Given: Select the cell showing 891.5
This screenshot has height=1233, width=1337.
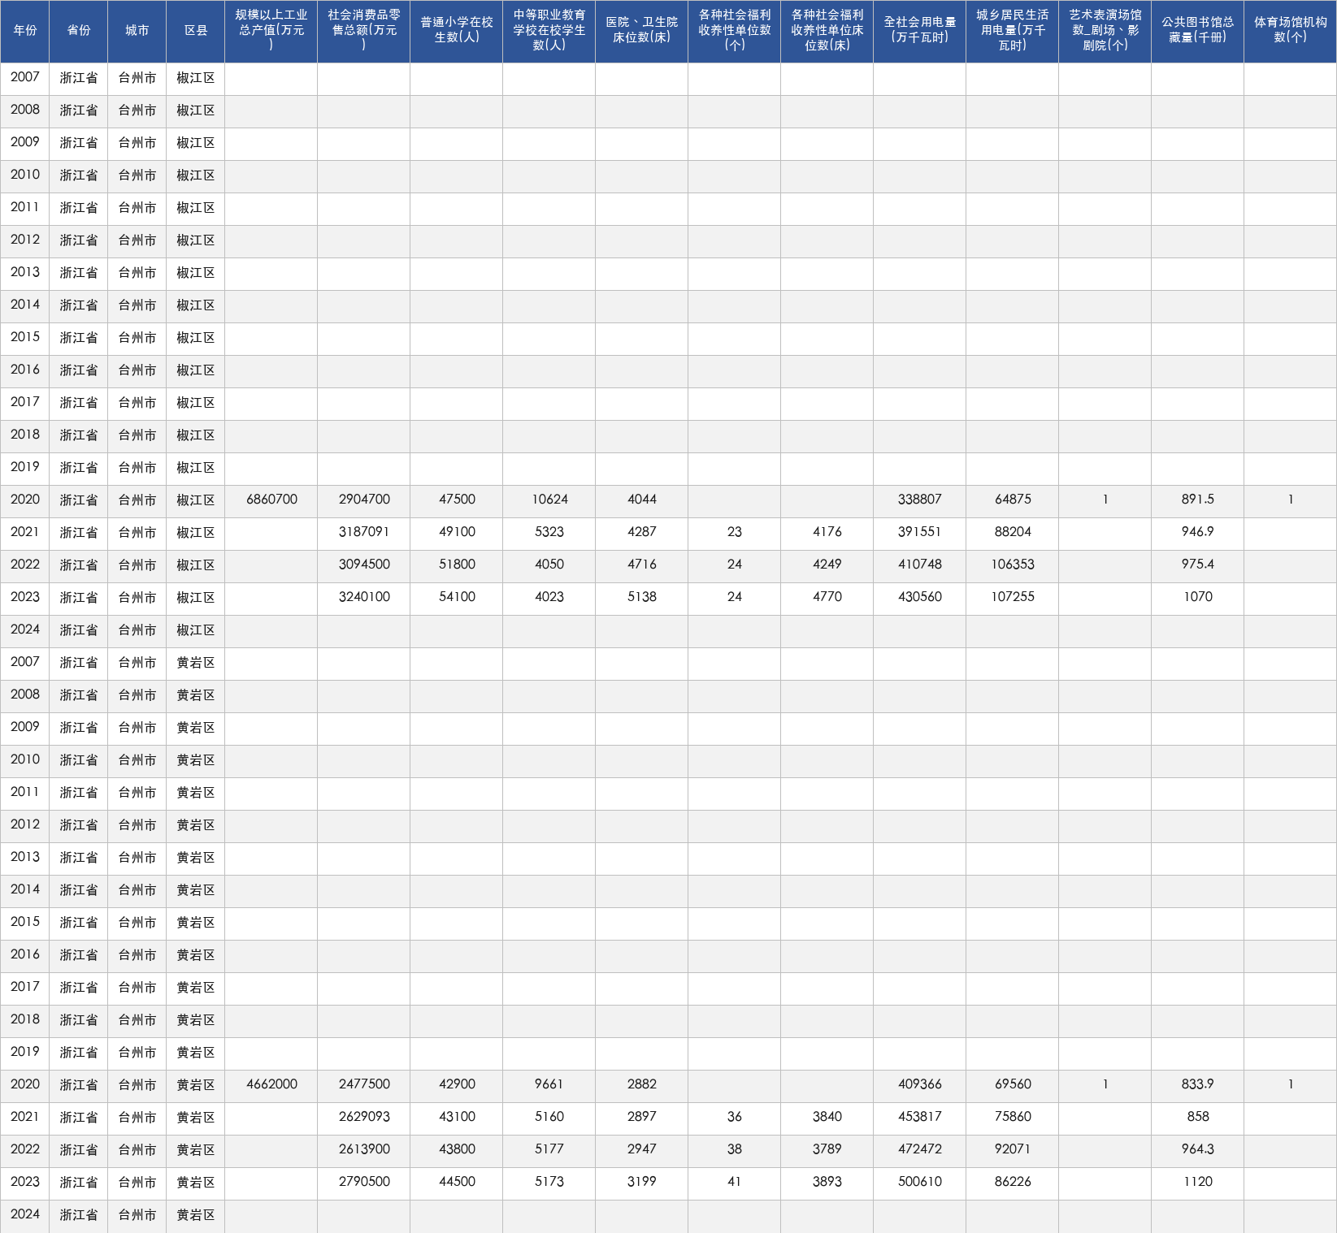Looking at the screenshot, I should 1198,500.
